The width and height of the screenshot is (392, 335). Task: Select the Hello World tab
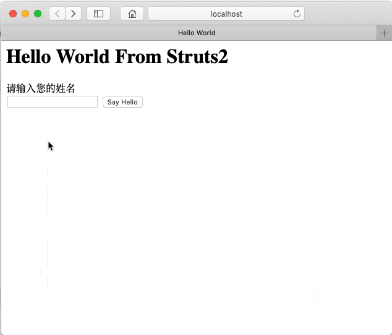click(x=189, y=33)
